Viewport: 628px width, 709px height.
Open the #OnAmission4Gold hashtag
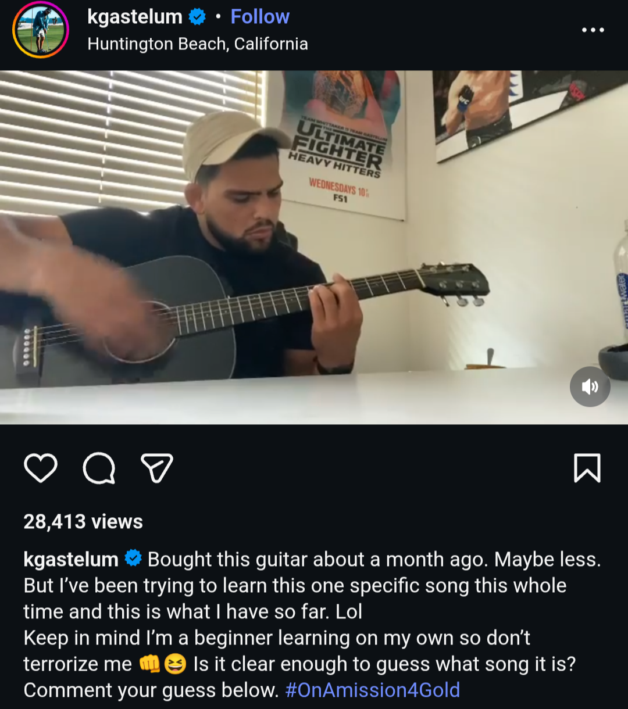[x=373, y=690]
